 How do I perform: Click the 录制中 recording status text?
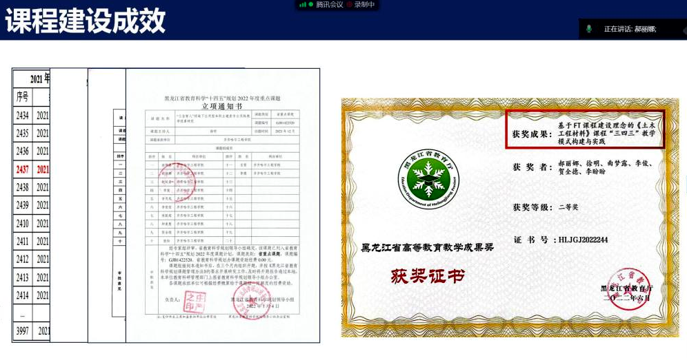(x=365, y=5)
